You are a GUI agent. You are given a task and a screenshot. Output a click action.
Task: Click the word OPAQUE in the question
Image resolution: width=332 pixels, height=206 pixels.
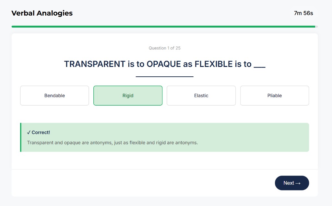click(x=163, y=64)
